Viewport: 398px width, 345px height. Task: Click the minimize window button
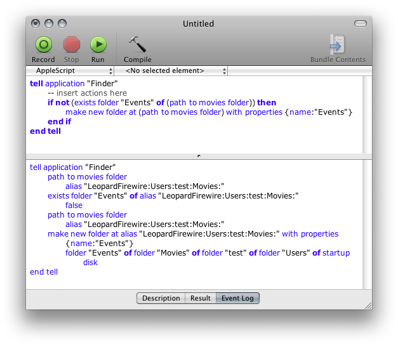[x=49, y=23]
